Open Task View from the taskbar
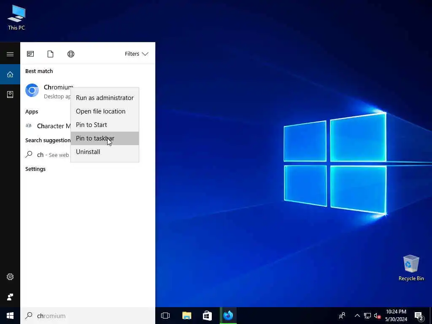Screen dimensions: 432x324 pos(165,316)
